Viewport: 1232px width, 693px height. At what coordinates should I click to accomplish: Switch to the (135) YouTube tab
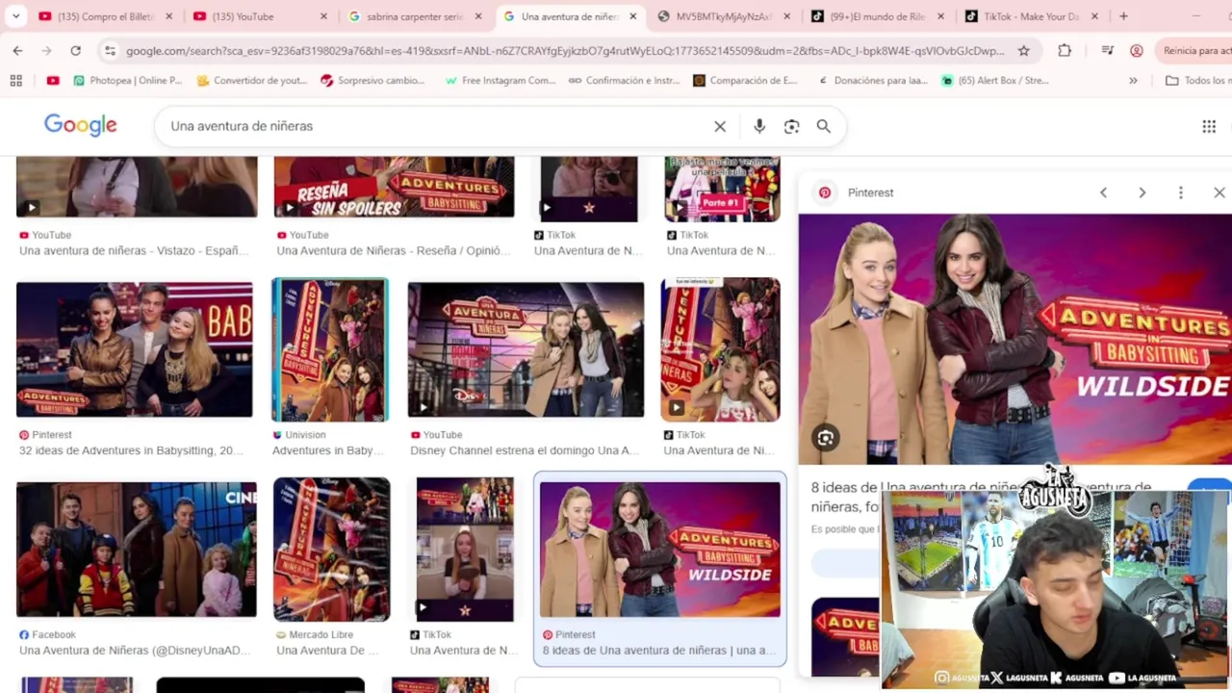(260, 16)
